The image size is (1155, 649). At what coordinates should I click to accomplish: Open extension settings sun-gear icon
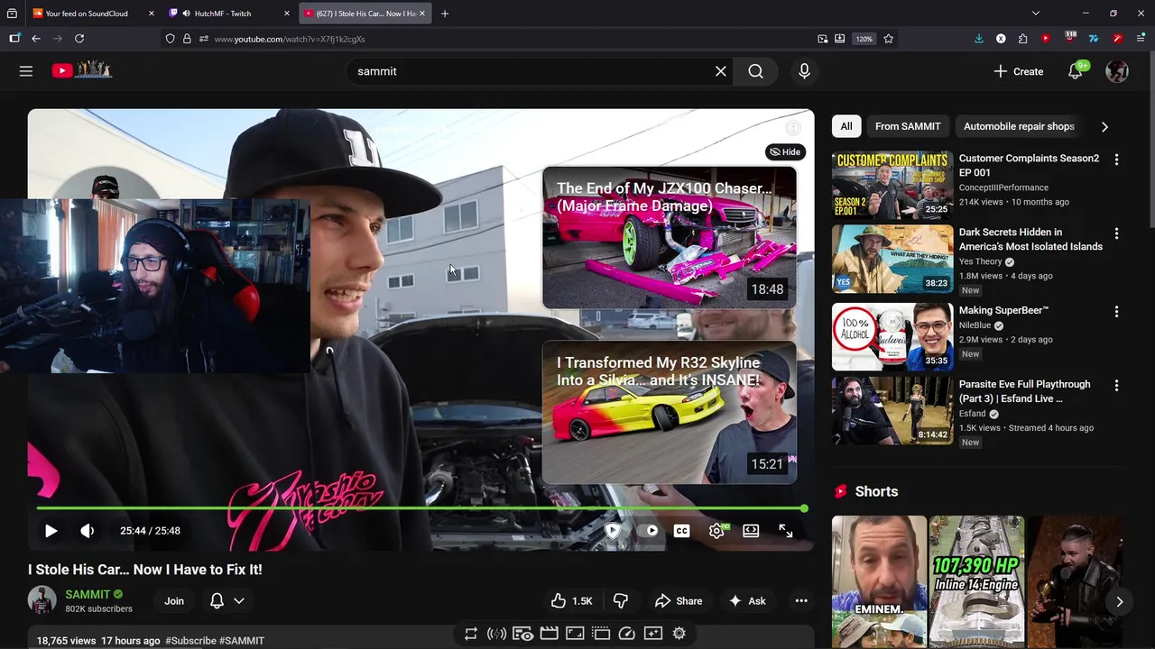[679, 634]
